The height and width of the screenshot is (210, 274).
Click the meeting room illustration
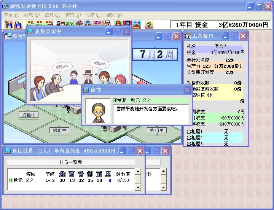tap(79, 71)
